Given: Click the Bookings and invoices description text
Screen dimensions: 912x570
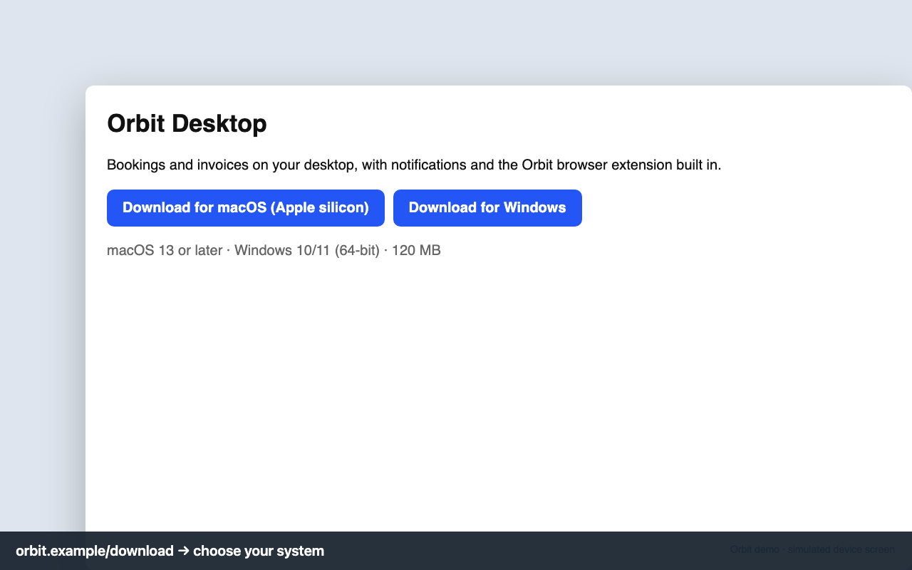Looking at the screenshot, I should tap(414, 165).
